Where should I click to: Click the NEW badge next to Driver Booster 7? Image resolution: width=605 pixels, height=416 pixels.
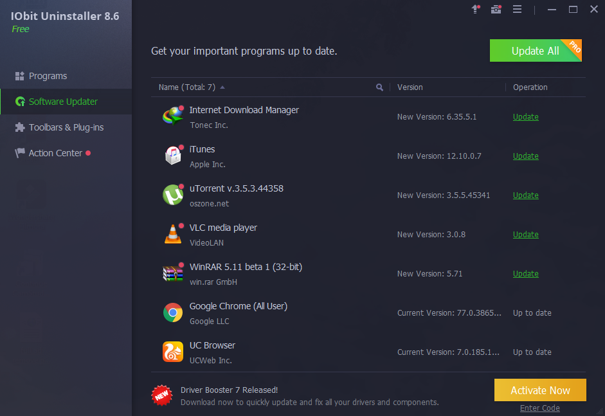pos(161,395)
